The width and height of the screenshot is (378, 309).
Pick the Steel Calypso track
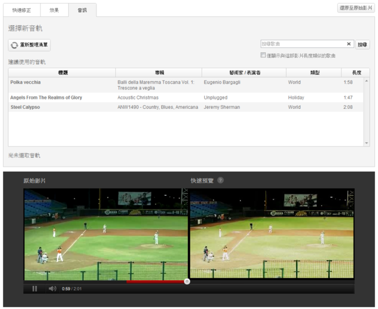pos(25,107)
